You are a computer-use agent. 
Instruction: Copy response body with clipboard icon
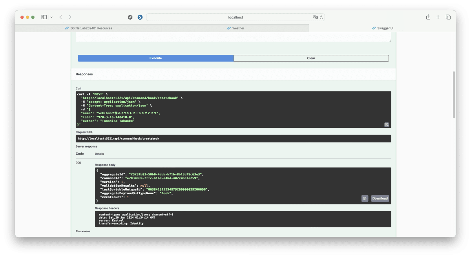(x=365, y=199)
